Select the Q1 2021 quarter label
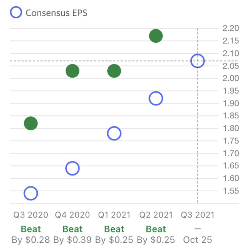 pyautogui.click(x=114, y=215)
